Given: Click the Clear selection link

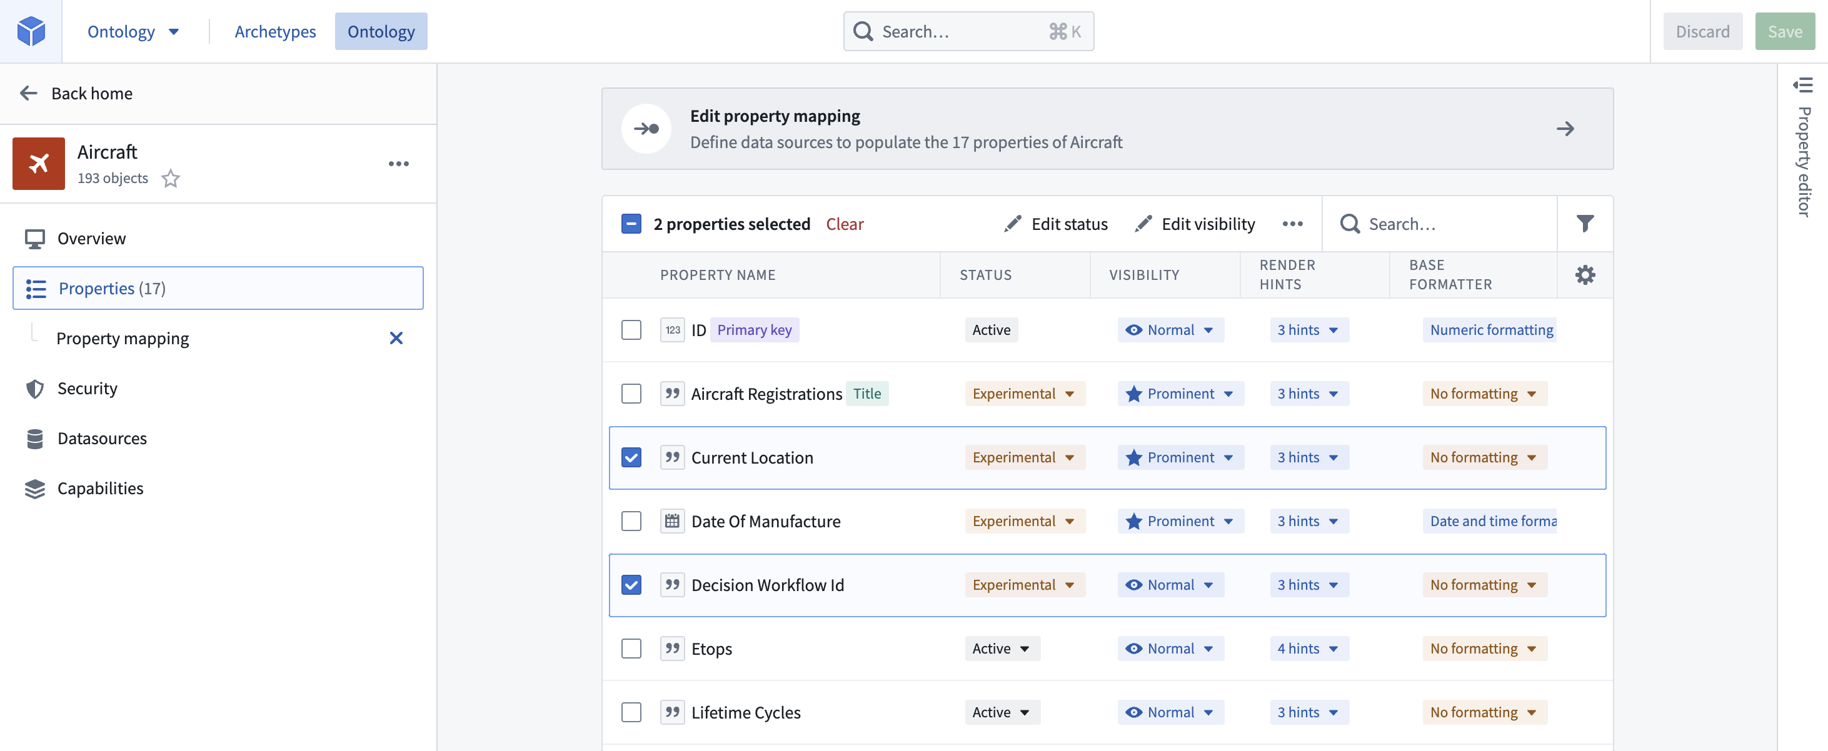Looking at the screenshot, I should (x=845, y=224).
